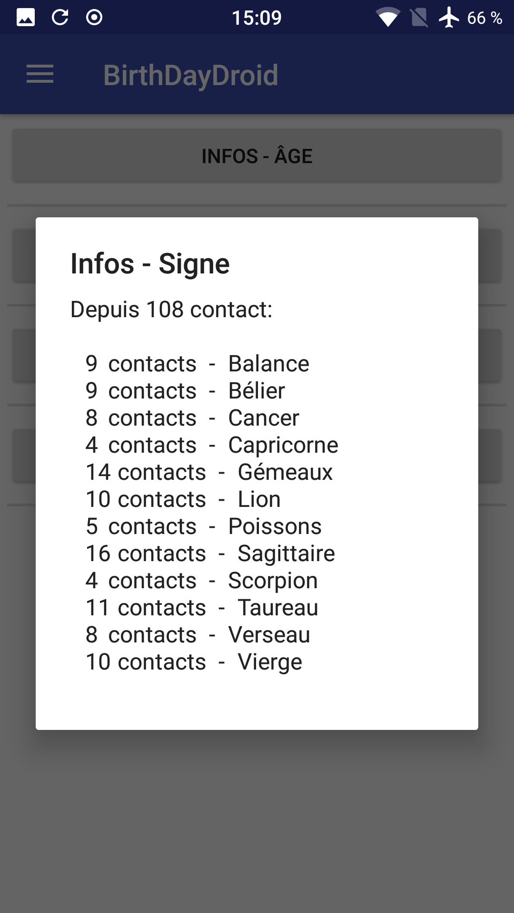Tap the 66 % battery indicator
Screen dimensions: 514x913
[484, 18]
